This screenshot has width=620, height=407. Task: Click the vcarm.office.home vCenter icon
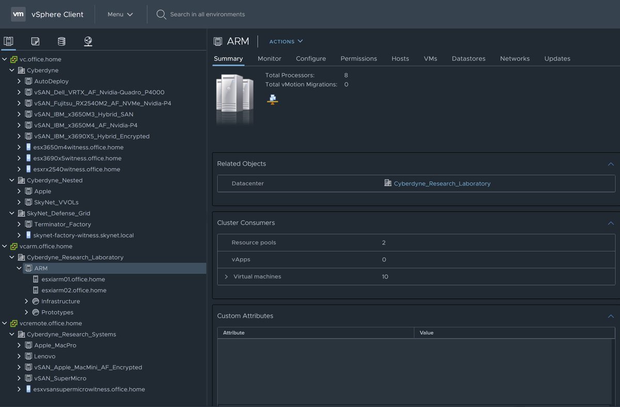coord(14,247)
